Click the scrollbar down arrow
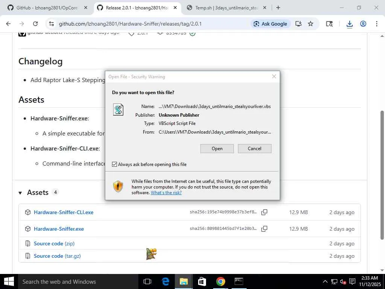385x289 pixels. click(382, 270)
